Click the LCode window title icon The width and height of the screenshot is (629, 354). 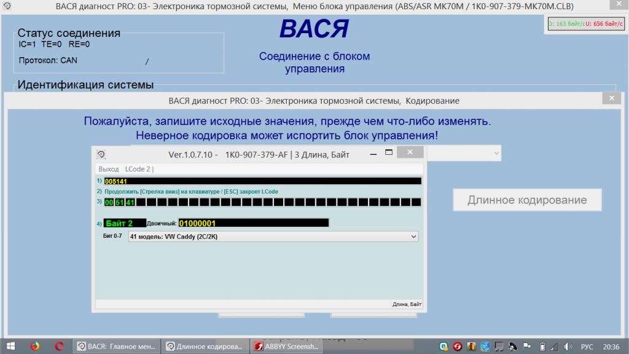point(101,154)
